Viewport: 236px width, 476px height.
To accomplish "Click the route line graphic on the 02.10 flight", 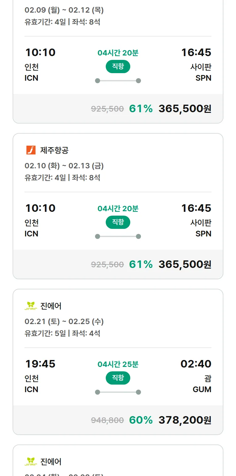I will point(118,236).
